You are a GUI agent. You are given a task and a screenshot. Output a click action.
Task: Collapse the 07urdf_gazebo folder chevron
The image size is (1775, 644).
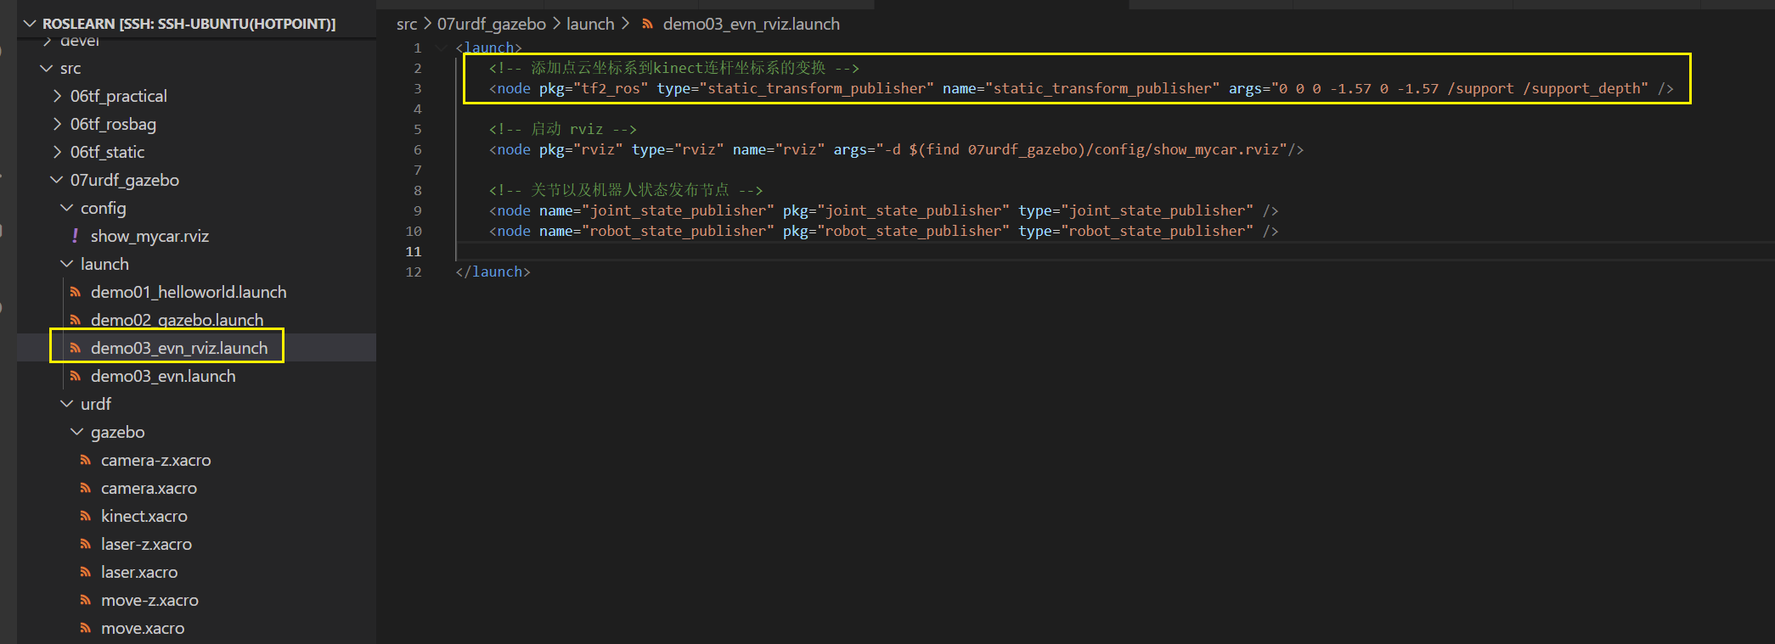tap(57, 180)
